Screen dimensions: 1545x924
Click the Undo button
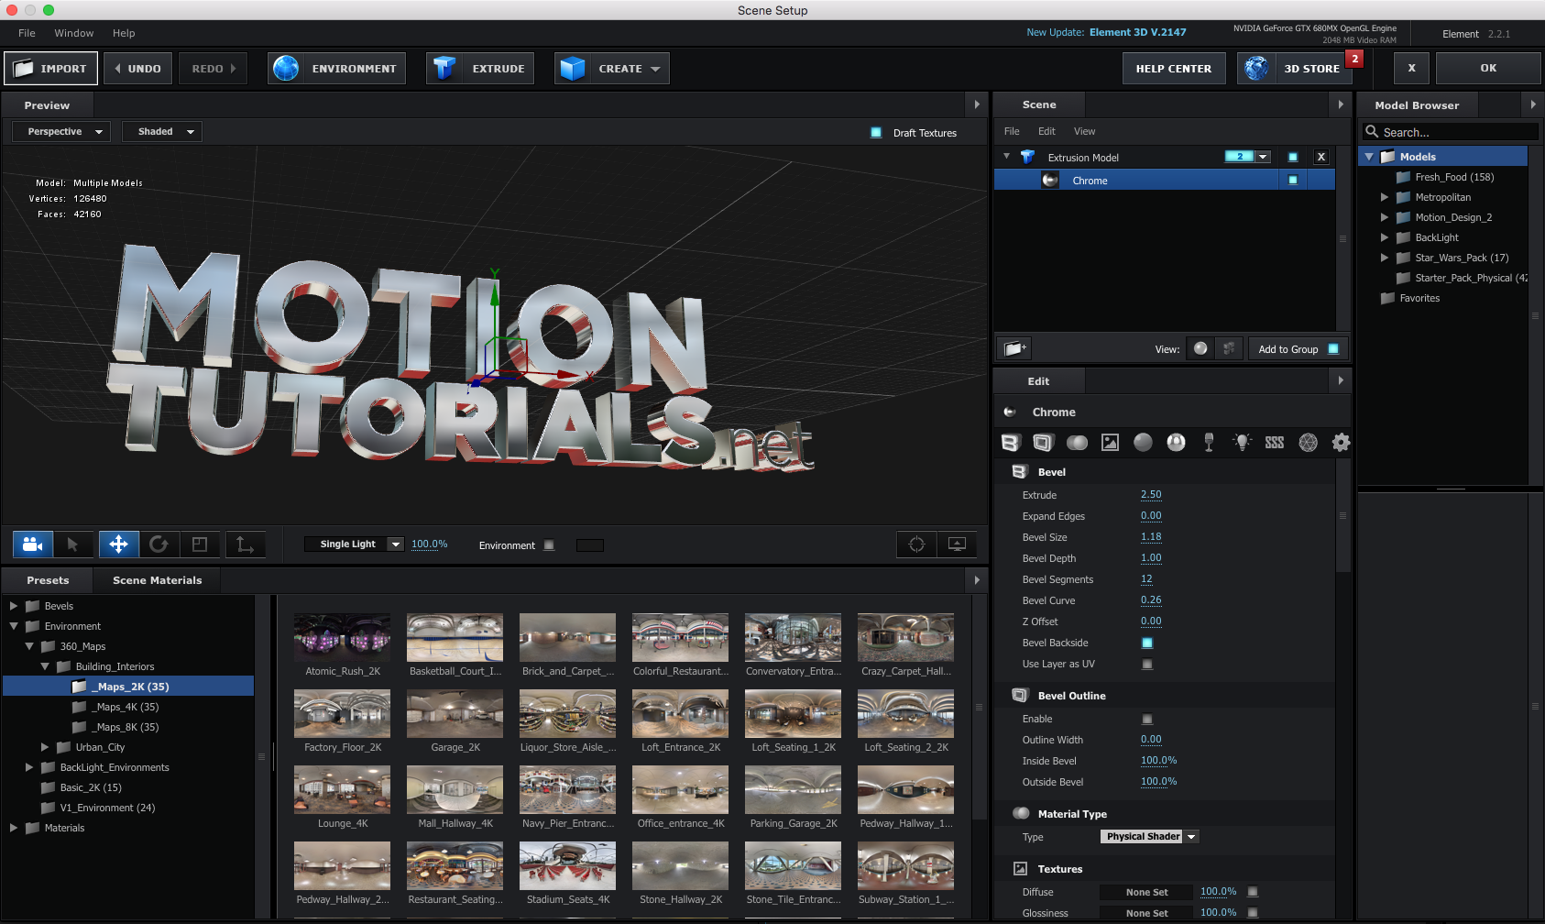pos(137,69)
